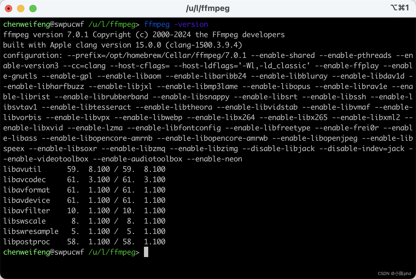Click the 'libavformat' library row name

click(x=27, y=190)
